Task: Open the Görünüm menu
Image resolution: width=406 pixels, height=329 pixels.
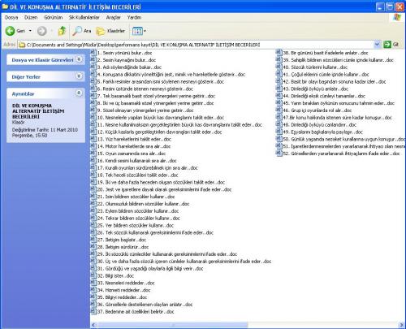Action: coord(54,17)
